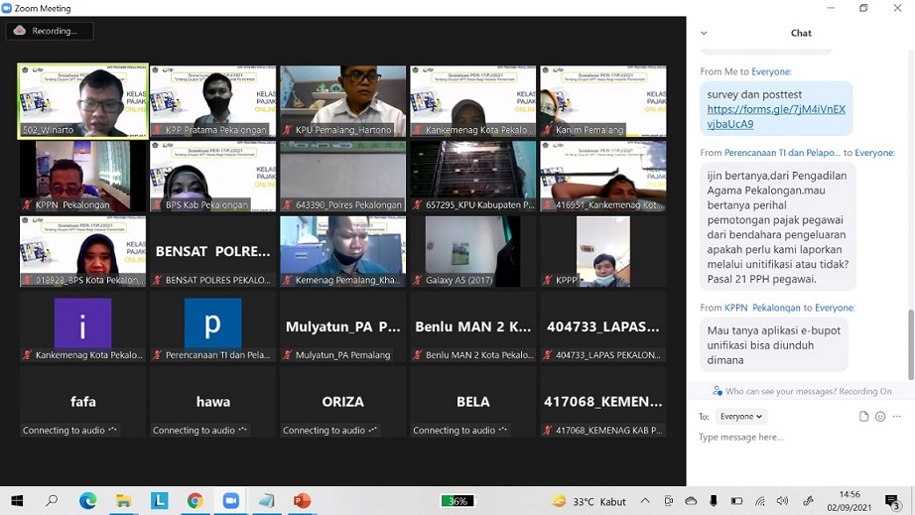Select the KPU Pemalang_Hartono video tile
This screenshot has height=515, width=915.
pyautogui.click(x=342, y=101)
